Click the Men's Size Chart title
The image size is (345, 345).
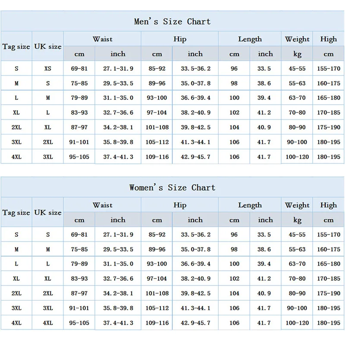(x=172, y=22)
